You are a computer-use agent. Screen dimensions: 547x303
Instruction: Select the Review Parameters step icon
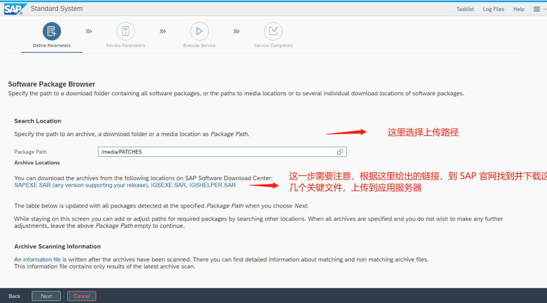coord(126,31)
